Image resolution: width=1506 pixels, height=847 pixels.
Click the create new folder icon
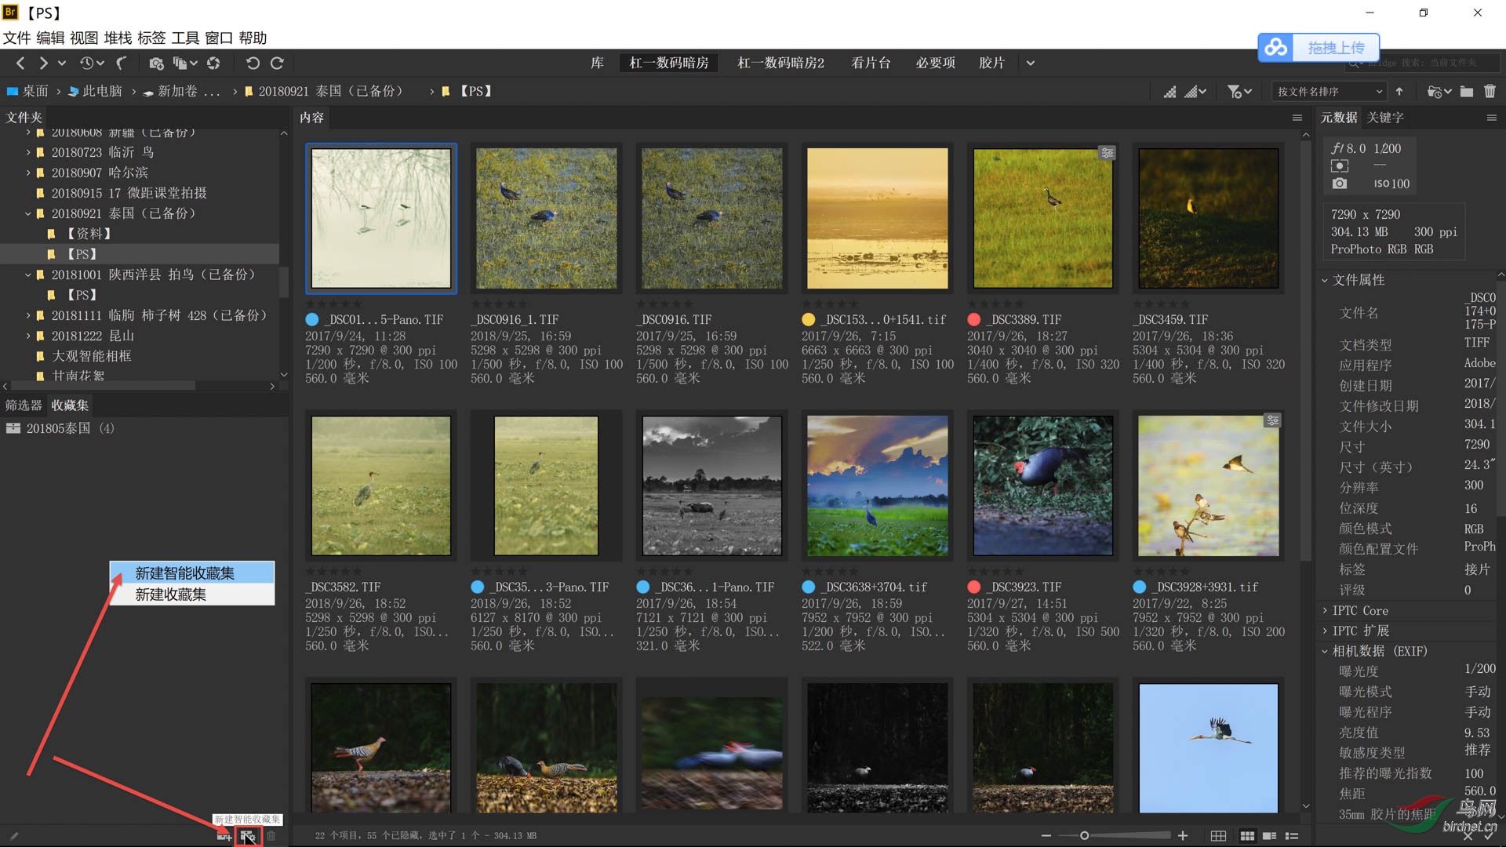pyautogui.click(x=1466, y=92)
